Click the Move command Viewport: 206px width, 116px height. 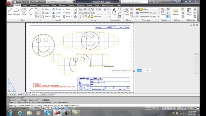click(45, 9)
